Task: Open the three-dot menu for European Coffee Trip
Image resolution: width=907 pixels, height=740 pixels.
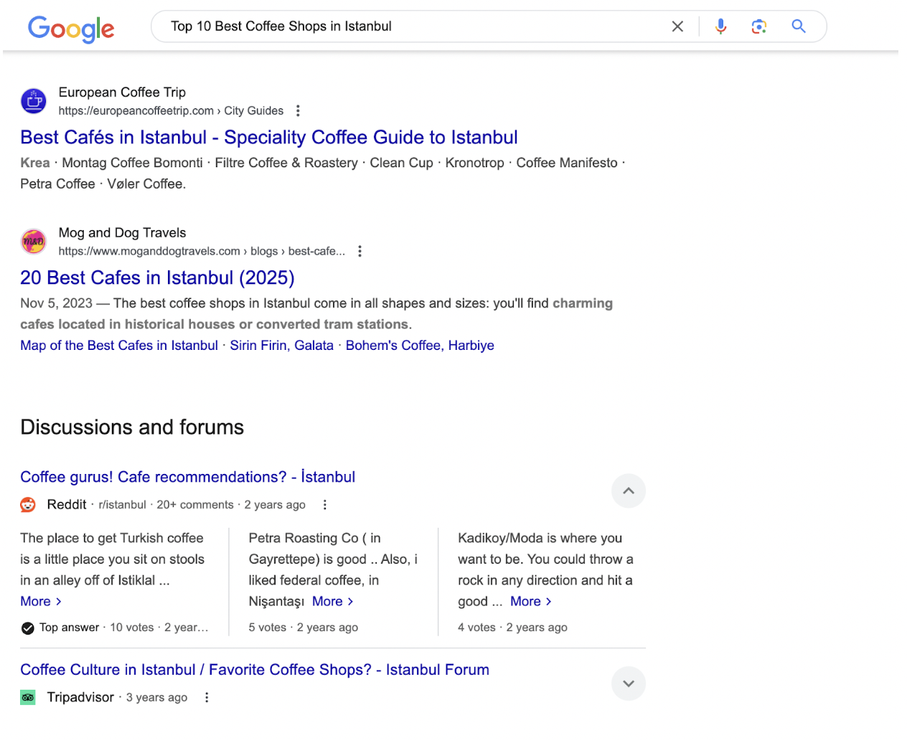Action: pos(298,110)
